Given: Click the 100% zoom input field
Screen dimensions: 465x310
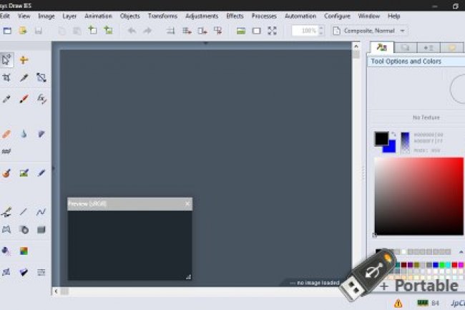Looking at the screenshot, I should (305, 31).
